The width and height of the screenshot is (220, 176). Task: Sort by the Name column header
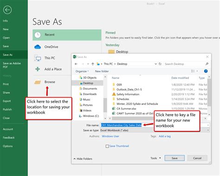(116, 78)
